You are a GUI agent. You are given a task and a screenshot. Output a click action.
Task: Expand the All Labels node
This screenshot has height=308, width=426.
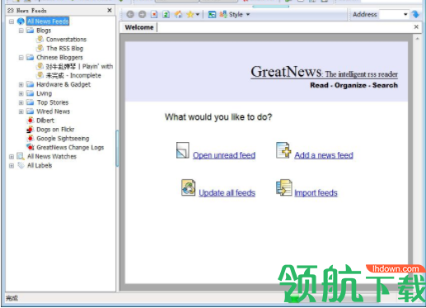[12, 166]
